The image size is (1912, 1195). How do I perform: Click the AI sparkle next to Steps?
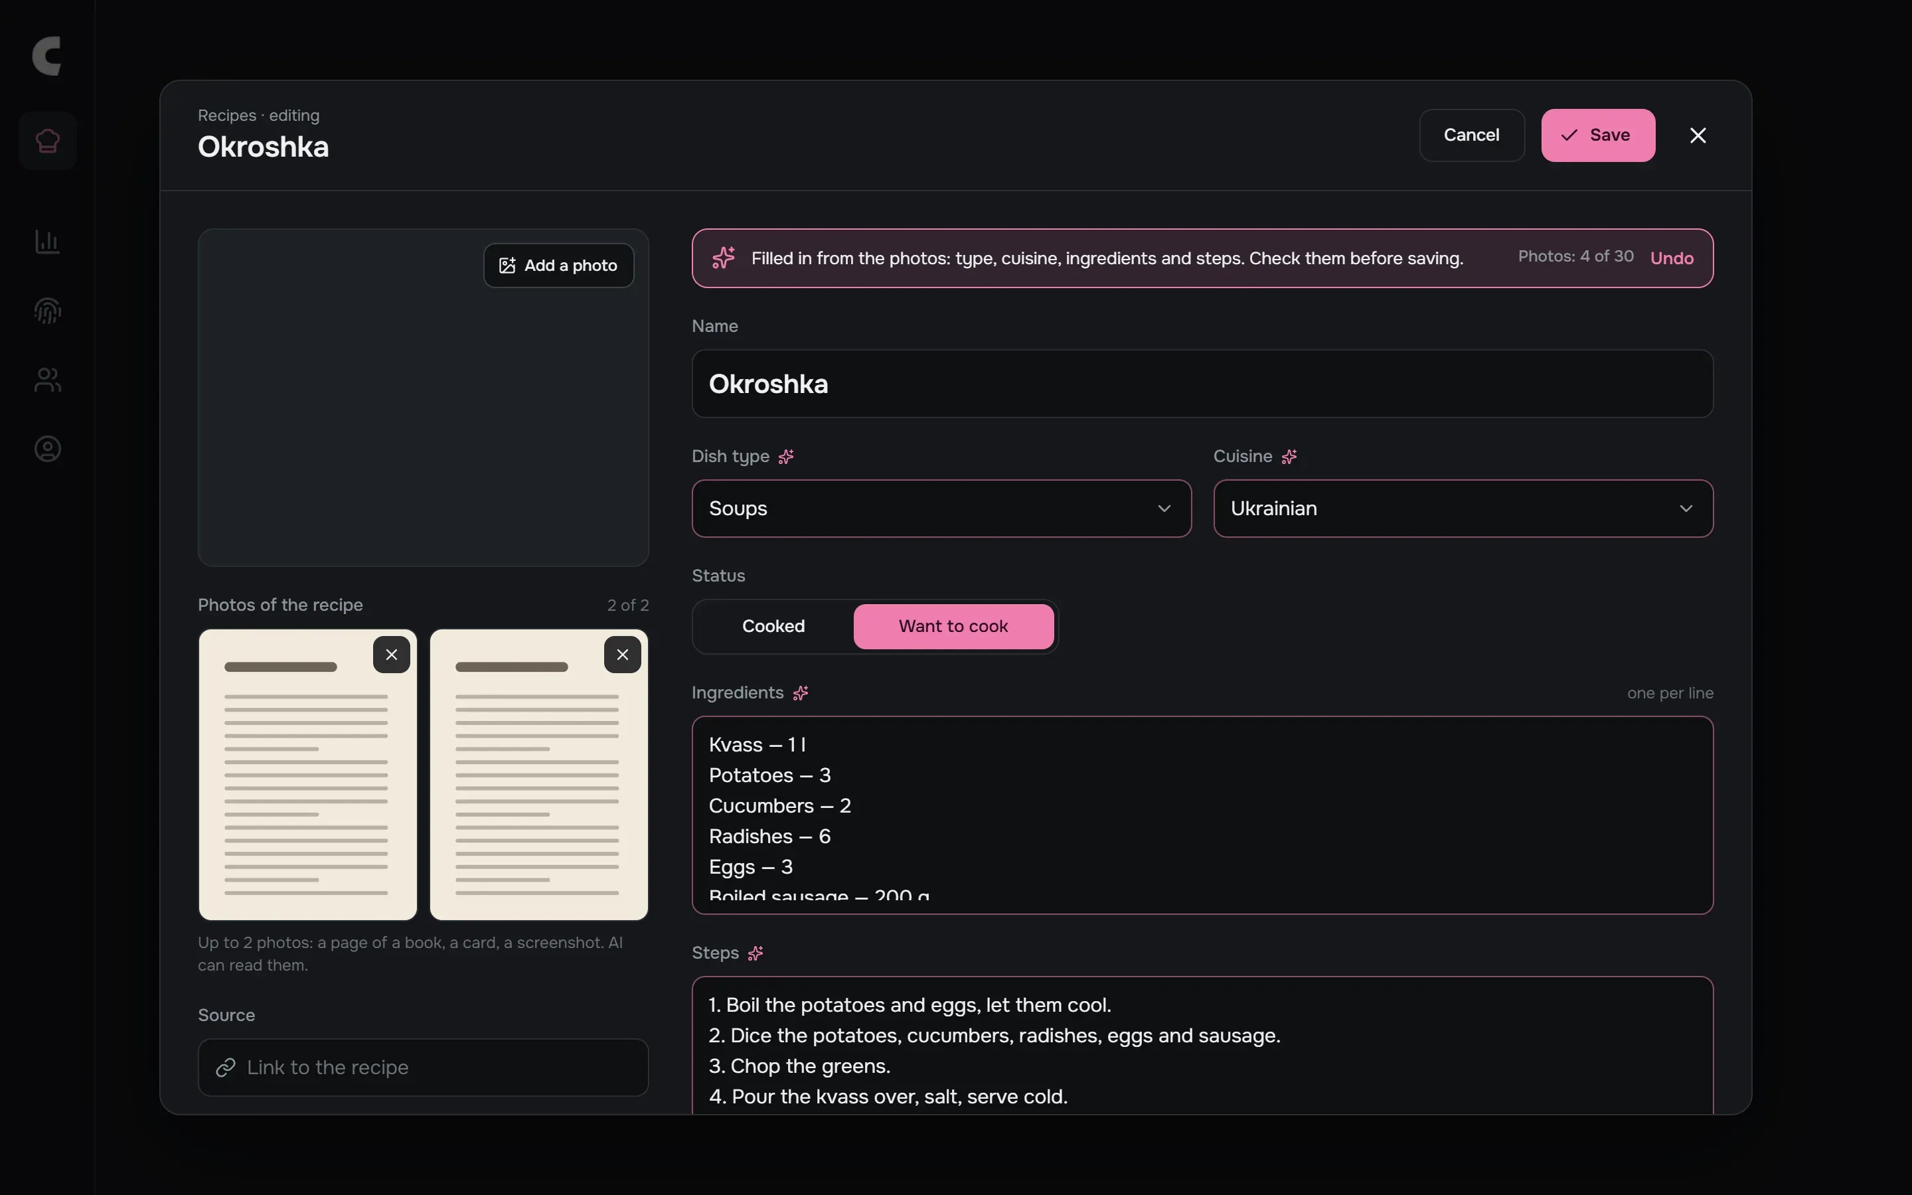tap(756, 953)
